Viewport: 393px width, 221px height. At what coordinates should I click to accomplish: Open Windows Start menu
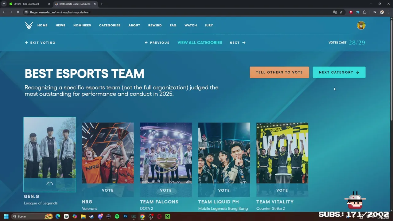click(x=6, y=216)
